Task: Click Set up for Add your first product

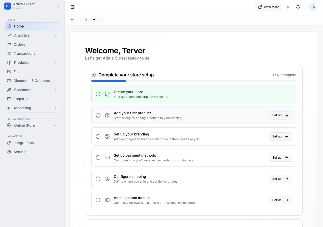Action: (x=280, y=115)
